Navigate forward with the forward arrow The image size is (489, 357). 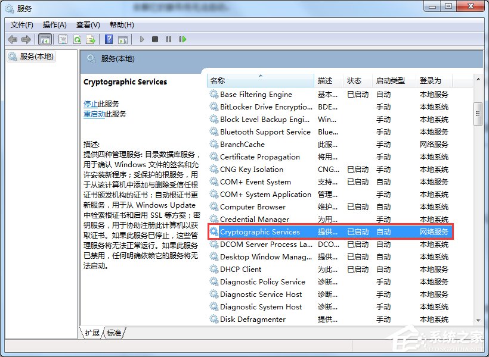pos(26,39)
